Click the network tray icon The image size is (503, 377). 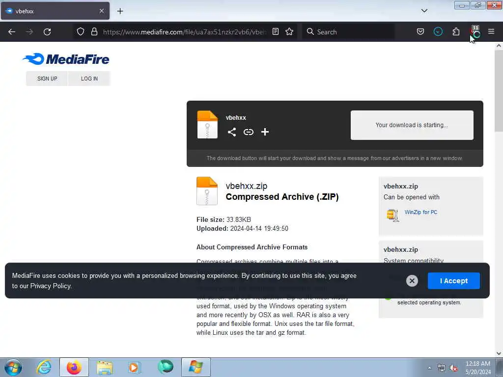click(x=442, y=368)
